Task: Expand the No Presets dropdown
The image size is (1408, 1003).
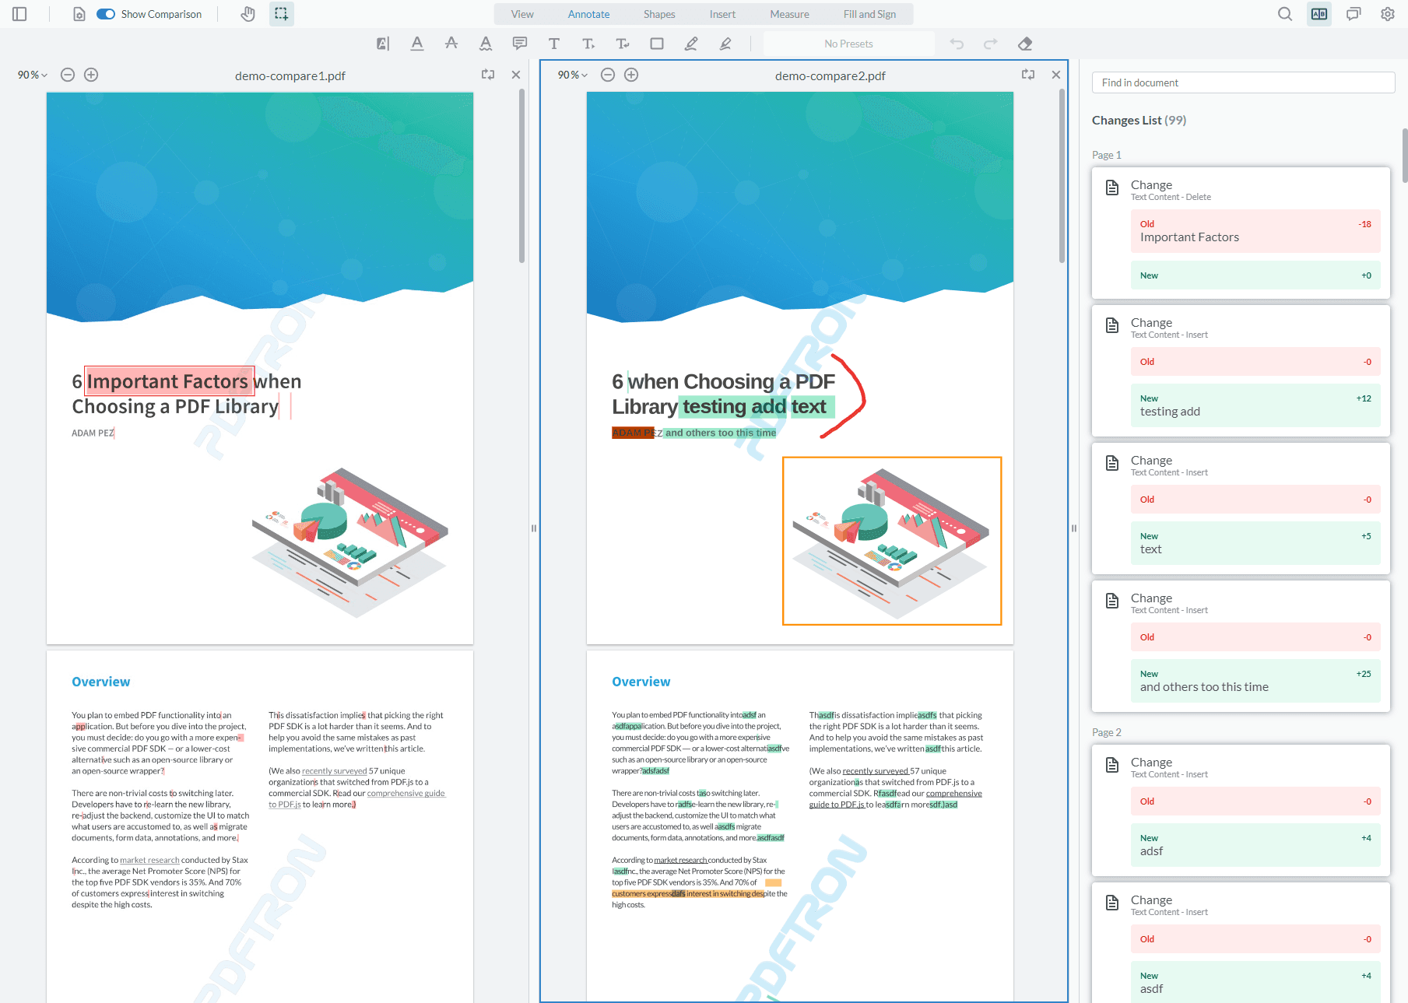Action: (x=848, y=44)
